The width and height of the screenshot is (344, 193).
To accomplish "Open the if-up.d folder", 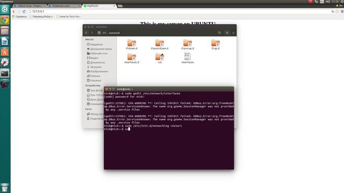I will [216, 44].
